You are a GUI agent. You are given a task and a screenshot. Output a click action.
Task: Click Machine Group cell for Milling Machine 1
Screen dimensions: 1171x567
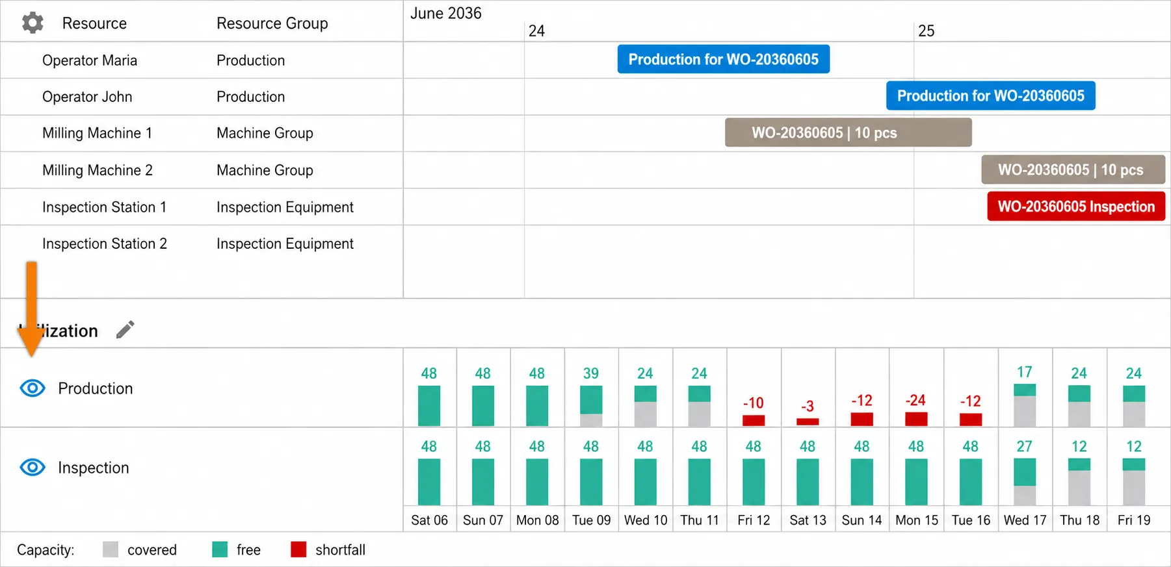(x=265, y=133)
